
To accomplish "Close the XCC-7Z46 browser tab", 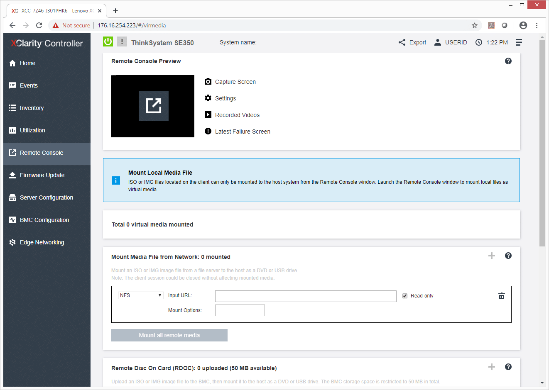I will pos(100,11).
